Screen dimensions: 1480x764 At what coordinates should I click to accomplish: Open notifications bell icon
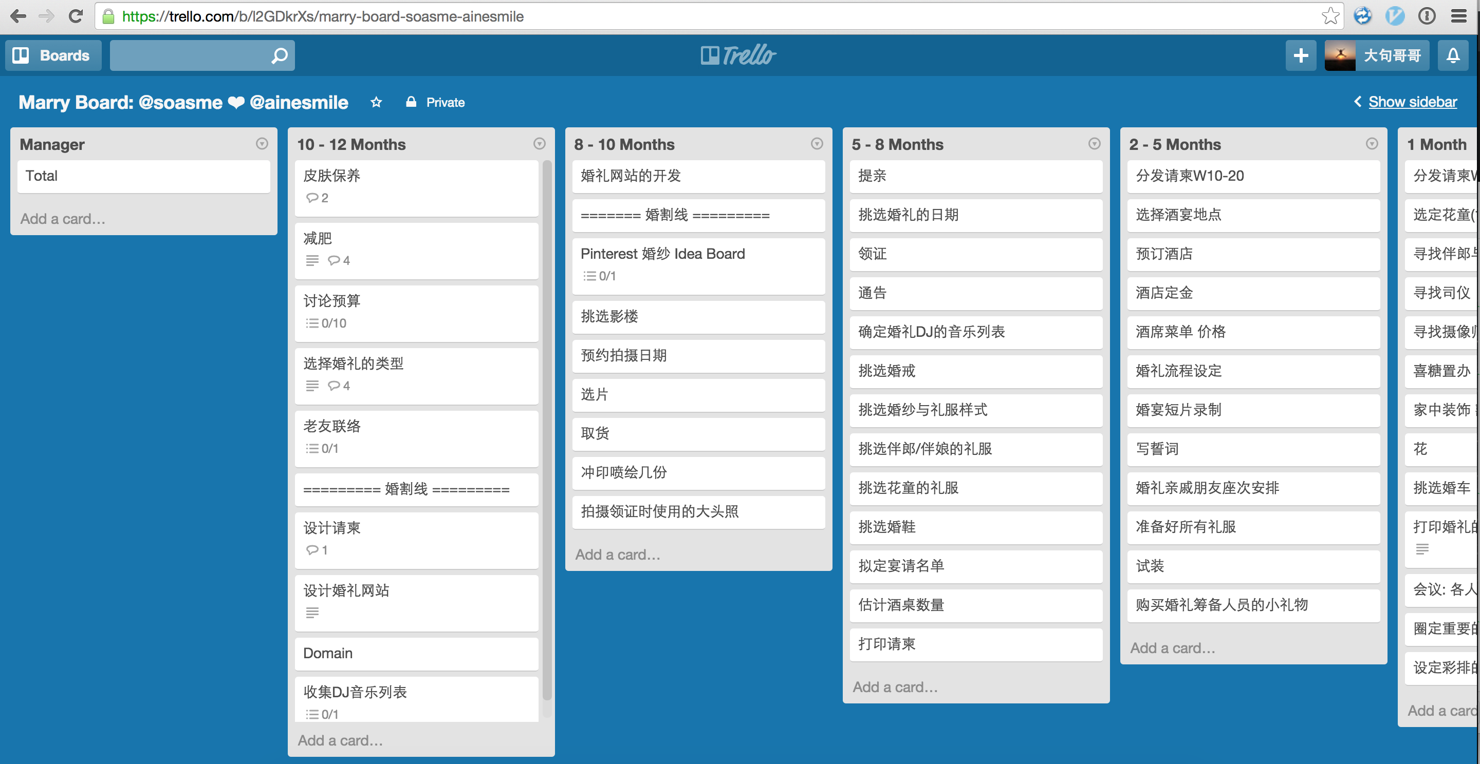click(x=1453, y=55)
